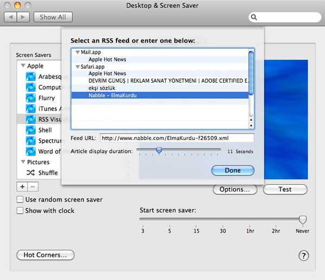Click the Start screen saver slider knob
Screen dimensions: 325x280
tap(303, 219)
